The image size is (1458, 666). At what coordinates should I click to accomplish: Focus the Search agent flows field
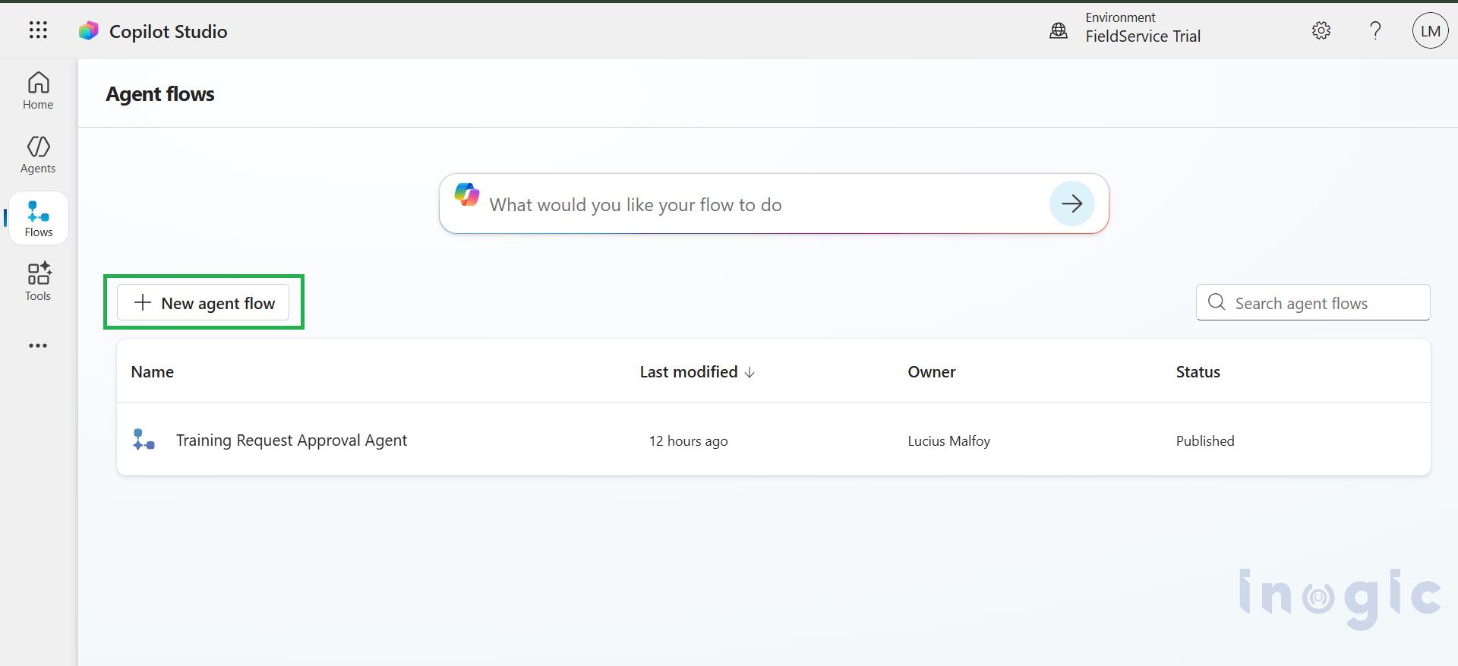pos(1313,302)
